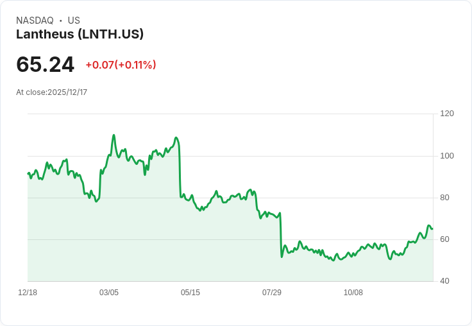Click the Lantheus (LNTH.US) stock title

(80, 34)
